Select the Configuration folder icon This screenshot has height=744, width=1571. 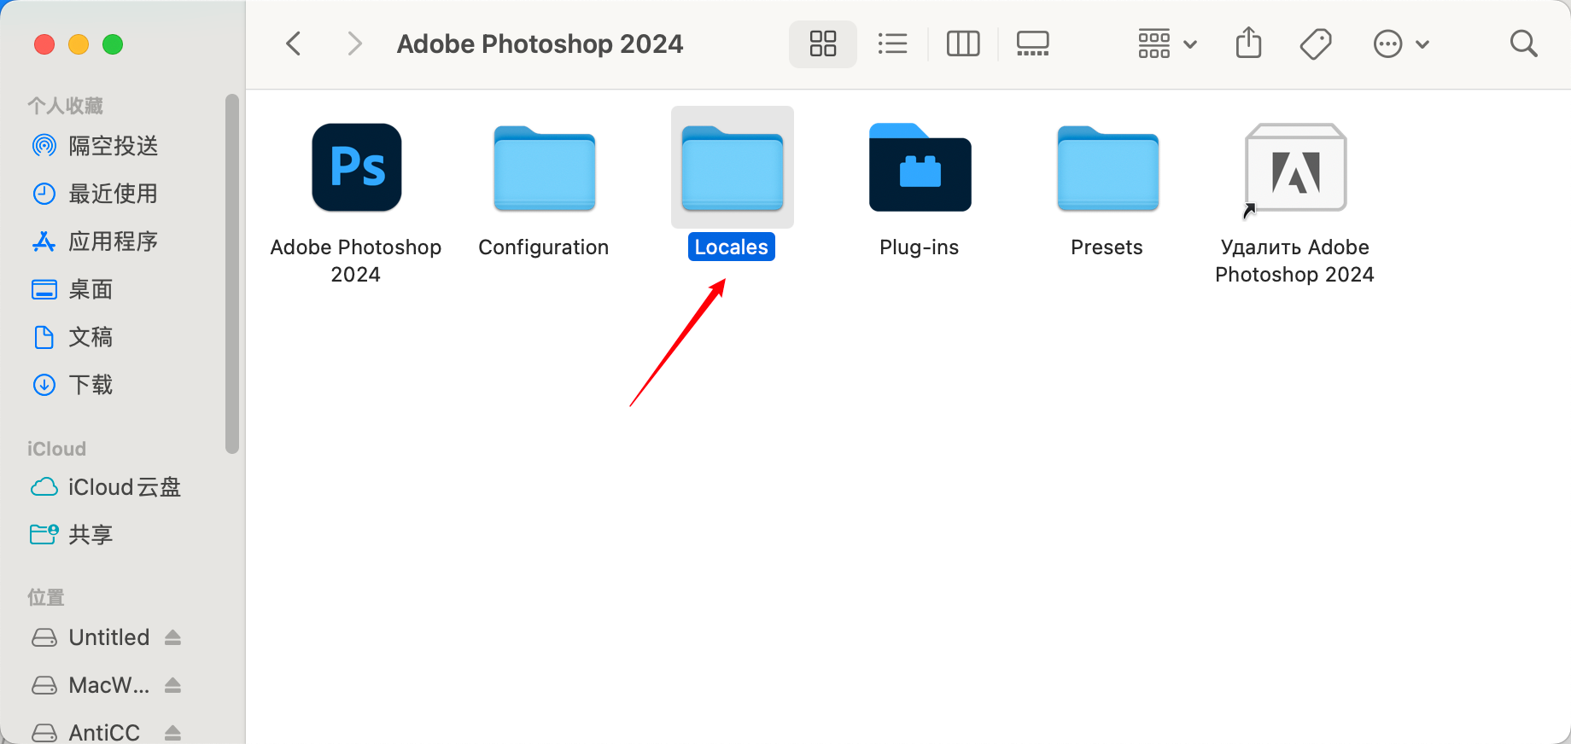(x=545, y=168)
